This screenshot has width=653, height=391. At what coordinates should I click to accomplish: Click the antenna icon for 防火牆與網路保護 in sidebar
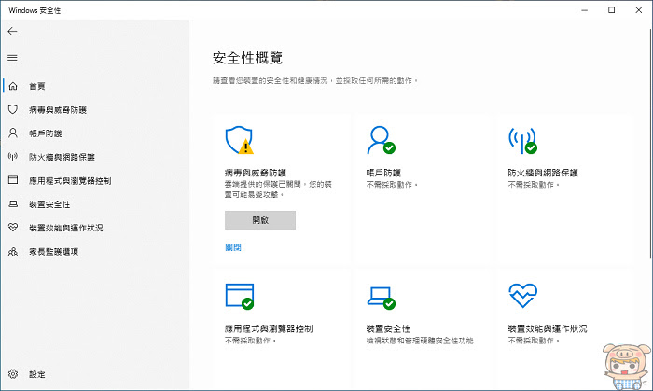point(13,157)
